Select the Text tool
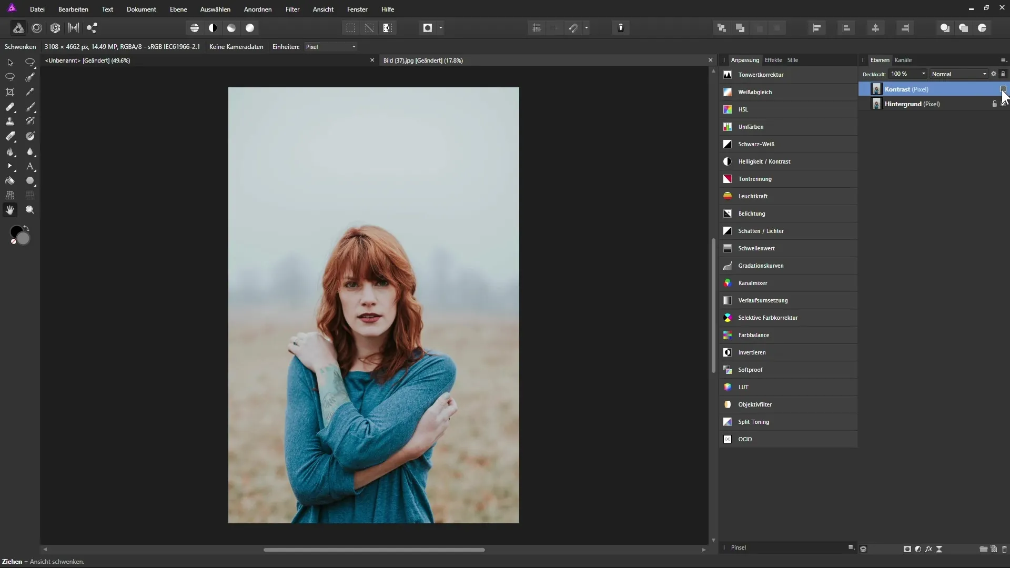 coord(30,166)
